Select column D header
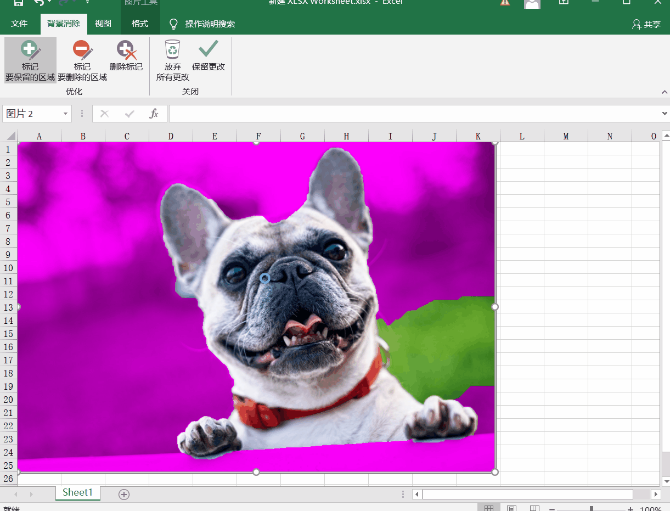The height and width of the screenshot is (511, 670). 171,136
